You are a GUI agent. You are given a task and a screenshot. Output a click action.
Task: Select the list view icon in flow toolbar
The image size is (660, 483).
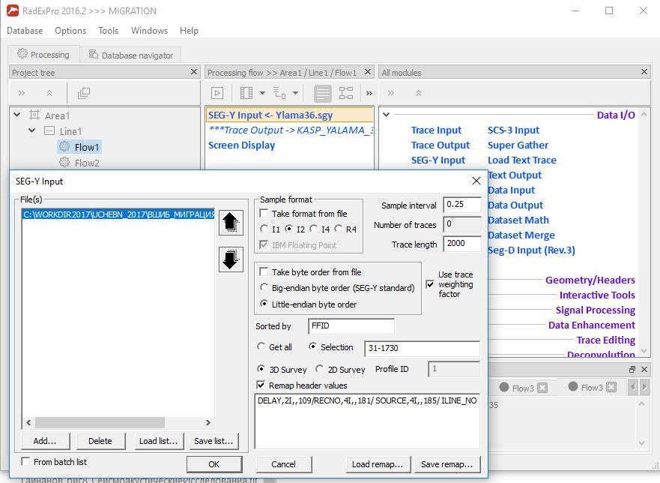click(x=322, y=94)
